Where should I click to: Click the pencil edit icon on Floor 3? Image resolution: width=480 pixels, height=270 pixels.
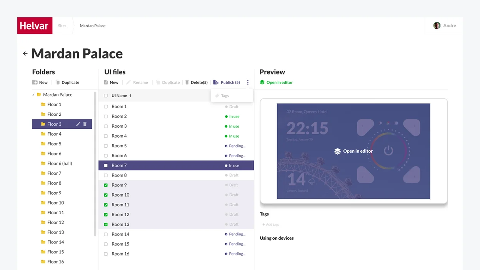[x=78, y=124]
